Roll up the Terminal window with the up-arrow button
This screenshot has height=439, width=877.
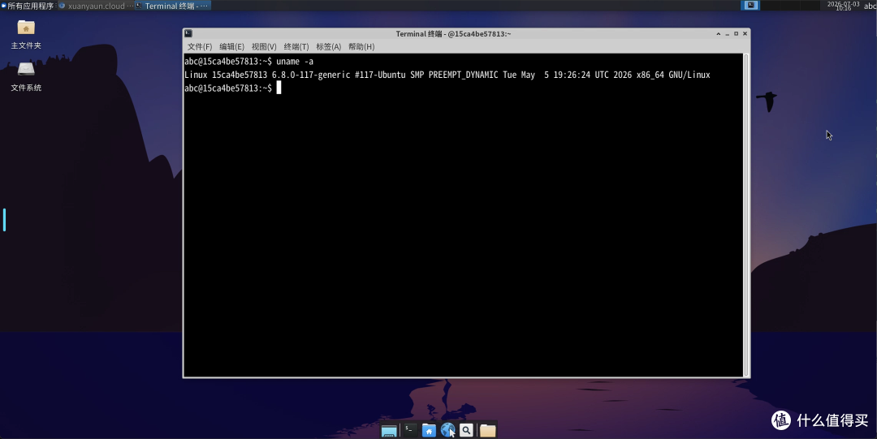coord(719,34)
